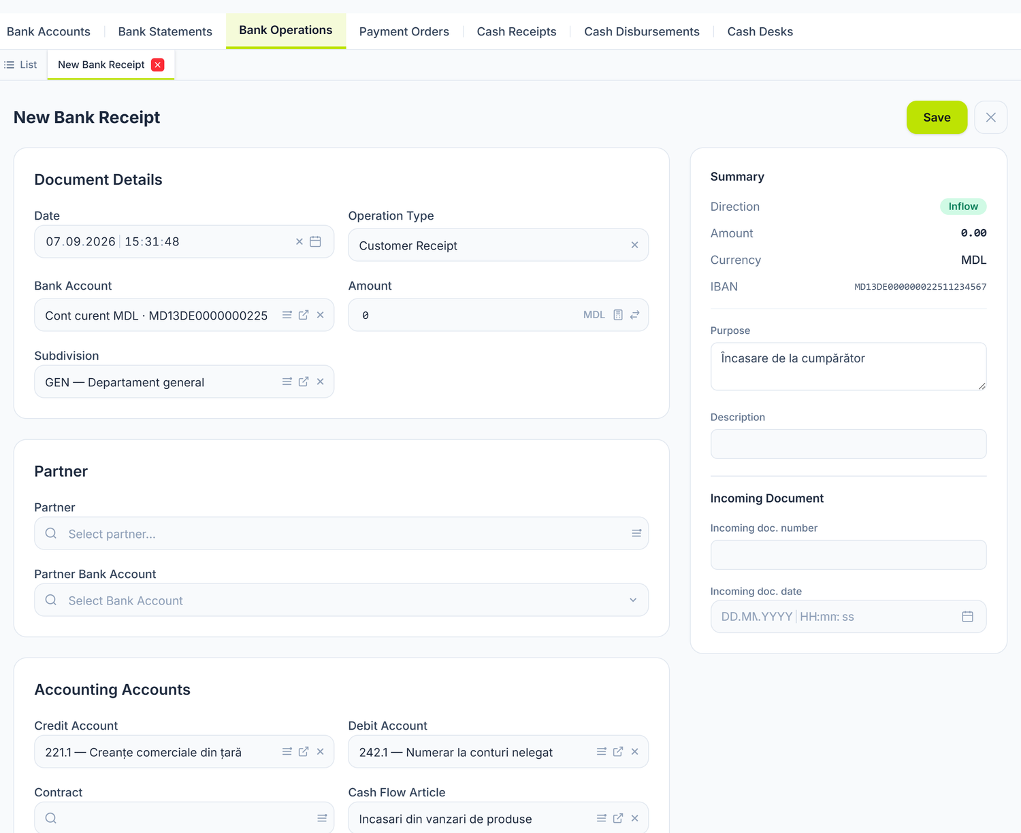Open list lookup for Credit Account
This screenshot has height=833, width=1021.
(287, 751)
